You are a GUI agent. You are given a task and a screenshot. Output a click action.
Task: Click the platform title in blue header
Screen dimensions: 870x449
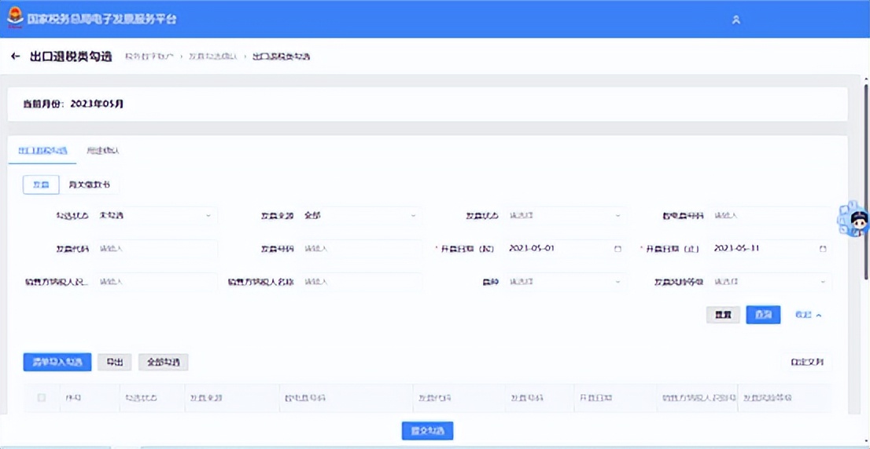click(102, 19)
